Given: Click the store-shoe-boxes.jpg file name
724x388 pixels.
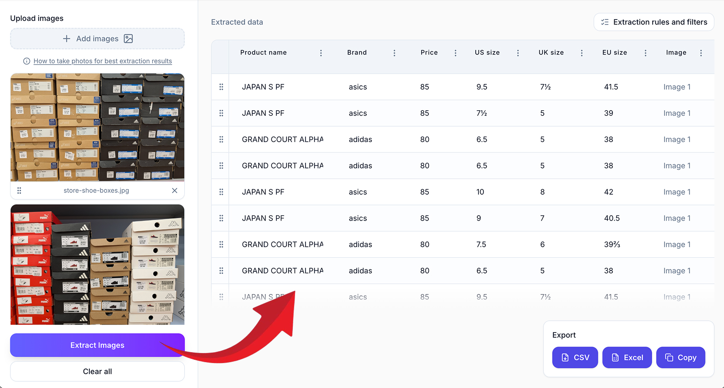Looking at the screenshot, I should point(96,191).
